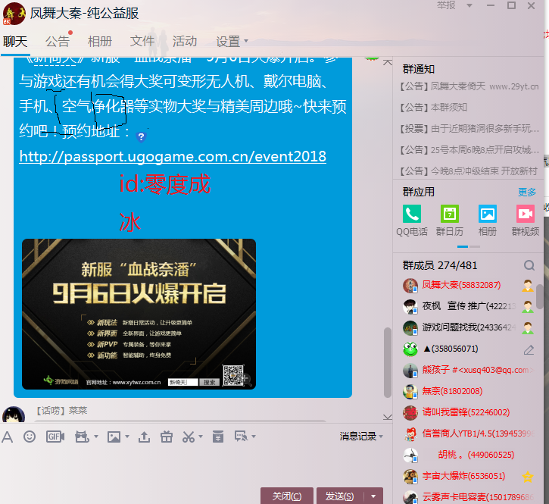This screenshot has height=504, width=549.
Task: Click the avatar of 【话唠】菜菜
Action: click(x=14, y=415)
